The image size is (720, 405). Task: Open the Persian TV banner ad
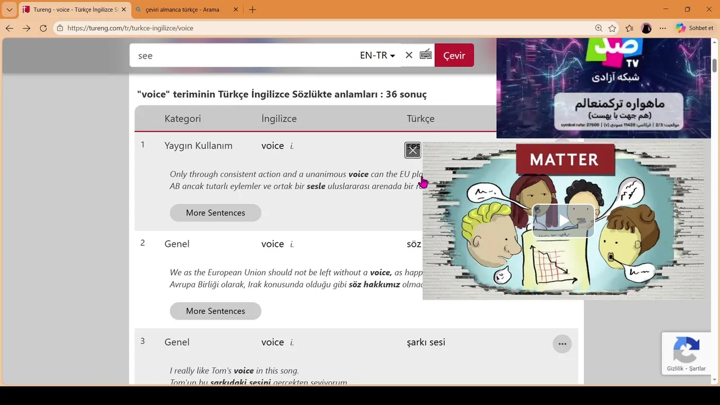604,88
